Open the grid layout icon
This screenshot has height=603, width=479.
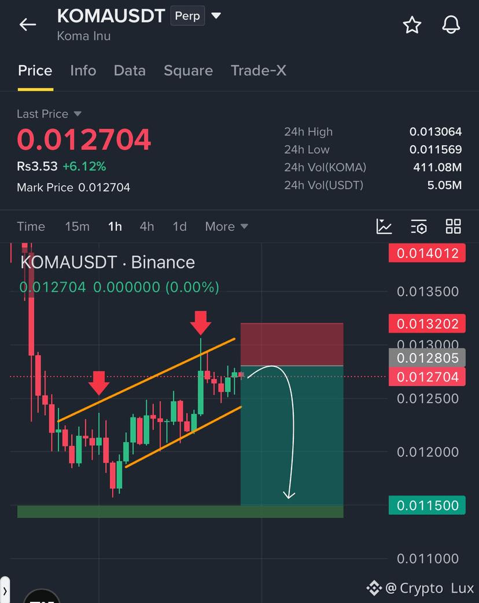pyautogui.click(x=453, y=226)
